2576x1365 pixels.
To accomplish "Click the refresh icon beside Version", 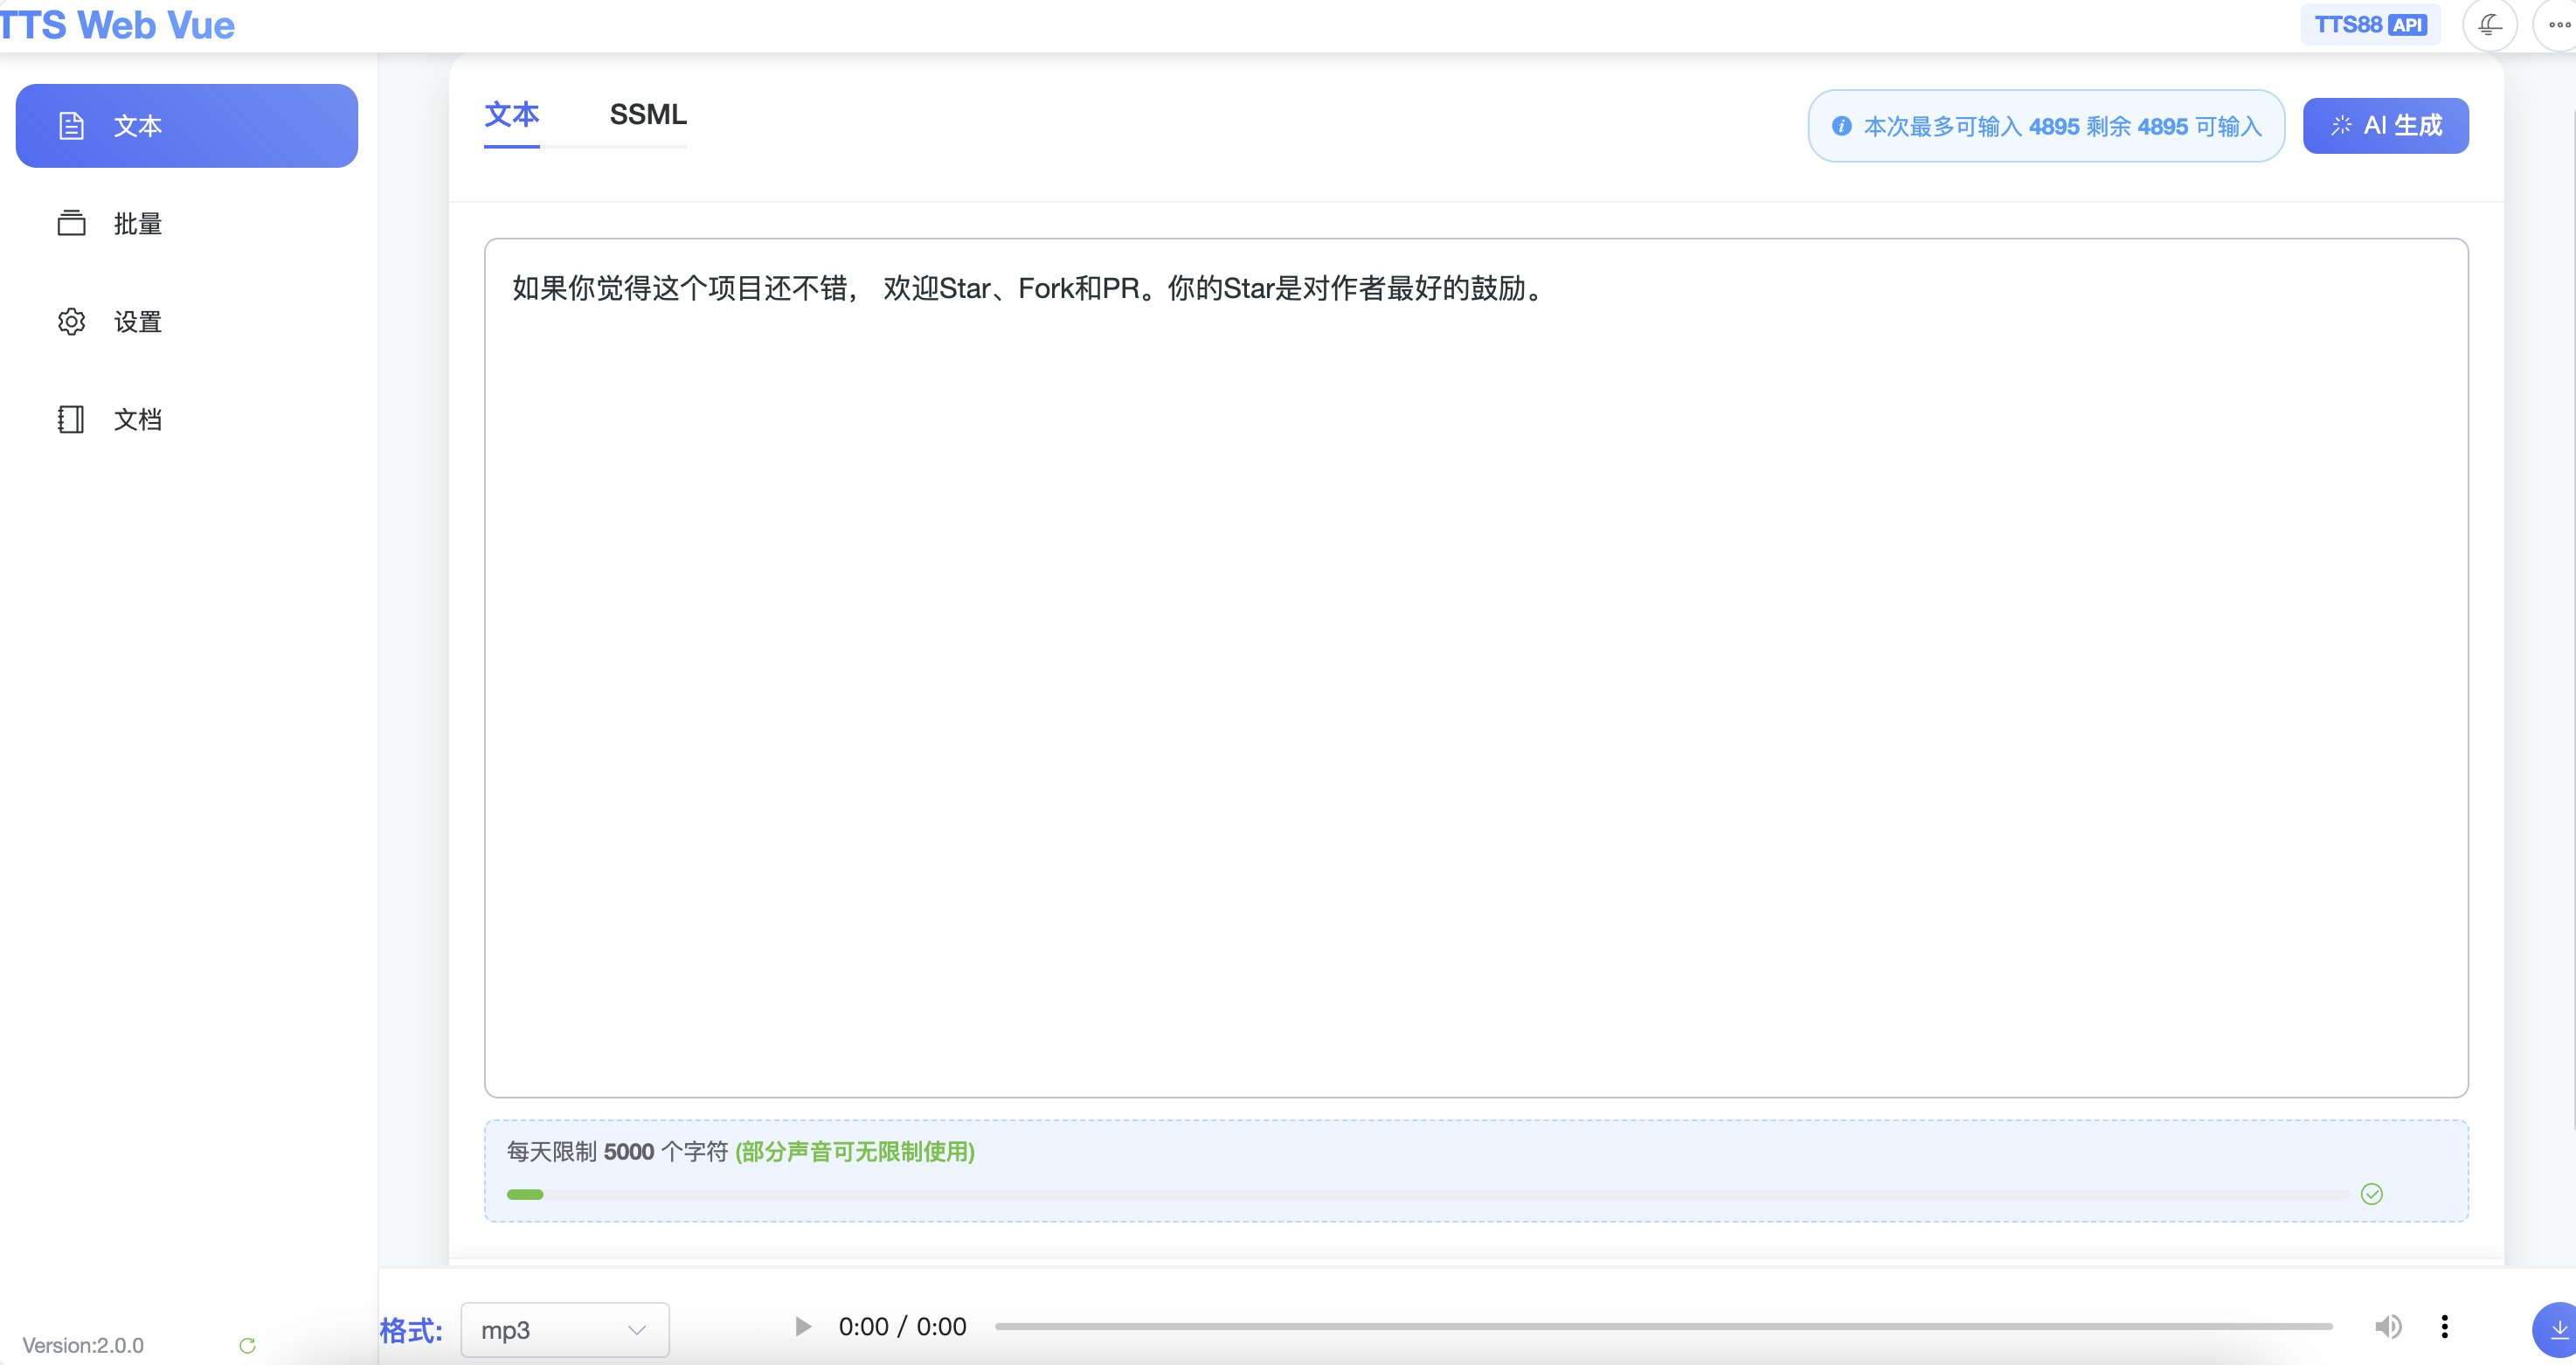I will [247, 1345].
